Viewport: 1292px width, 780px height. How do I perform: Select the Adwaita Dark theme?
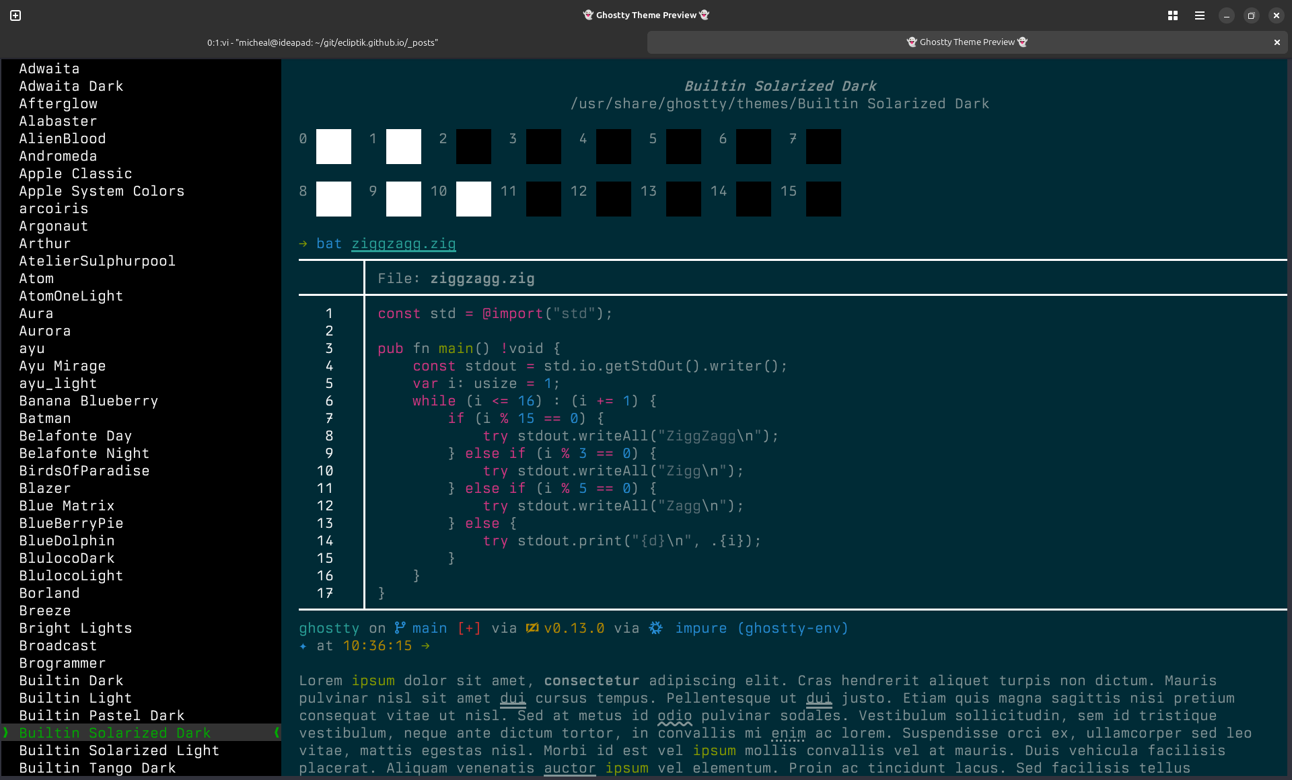click(71, 85)
